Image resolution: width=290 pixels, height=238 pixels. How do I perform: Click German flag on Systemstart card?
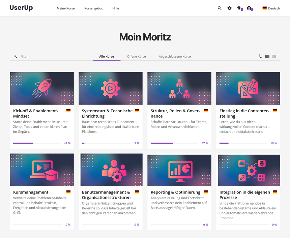137,111
